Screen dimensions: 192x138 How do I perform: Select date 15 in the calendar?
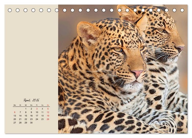26,116
